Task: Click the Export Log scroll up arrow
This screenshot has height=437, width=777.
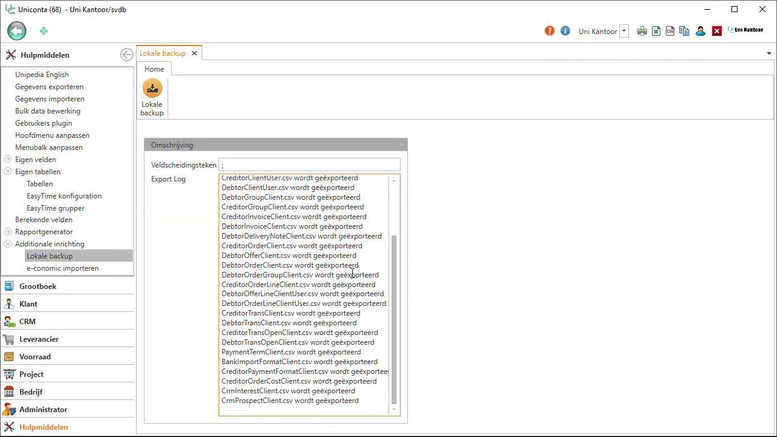Action: coord(394,181)
